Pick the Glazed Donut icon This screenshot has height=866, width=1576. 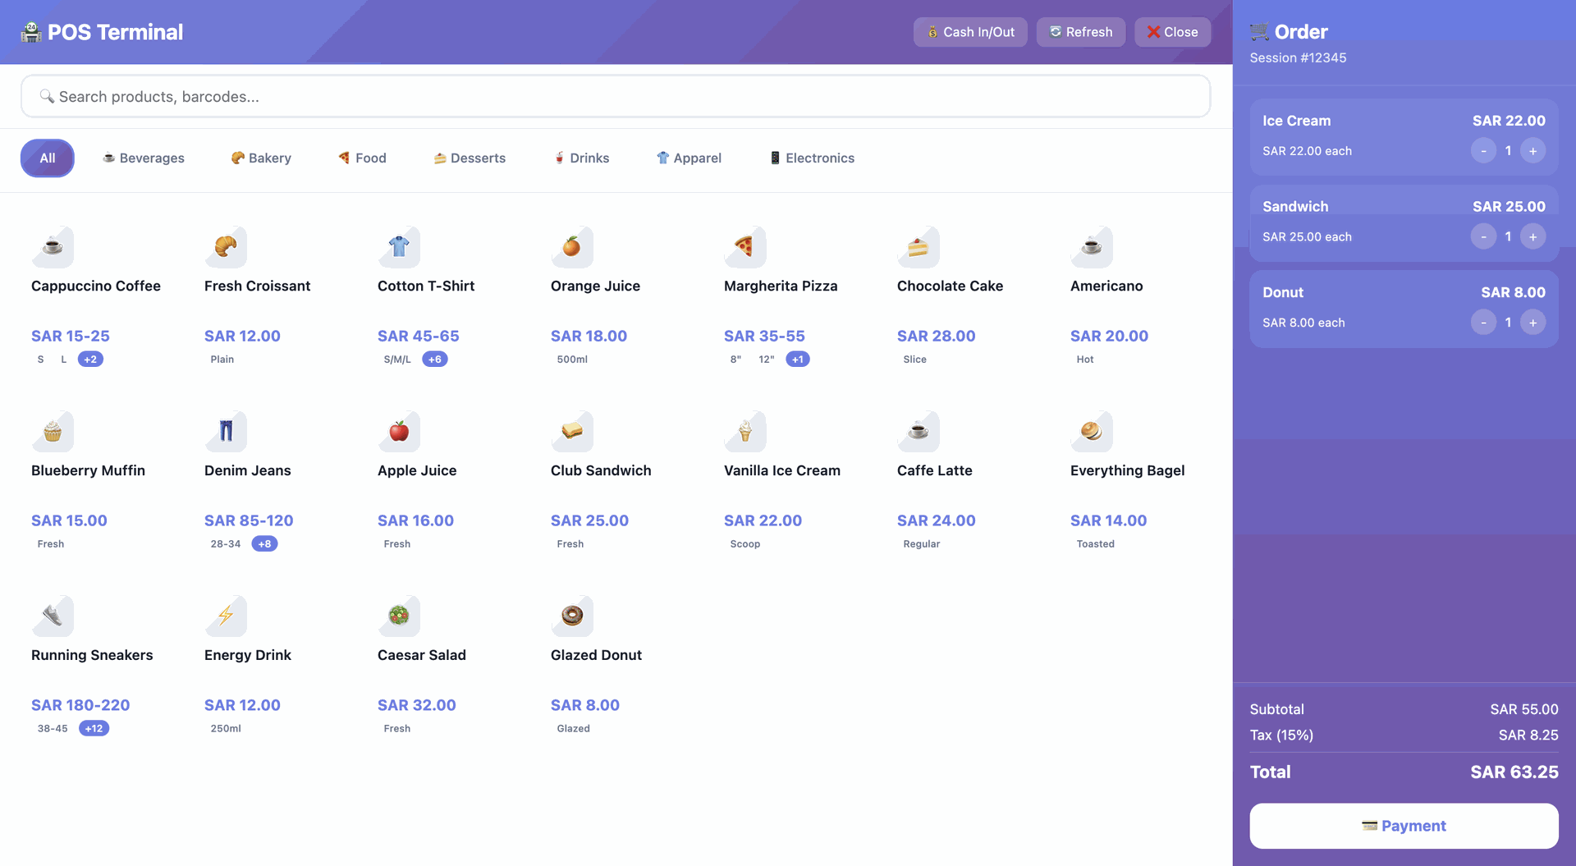click(x=572, y=616)
